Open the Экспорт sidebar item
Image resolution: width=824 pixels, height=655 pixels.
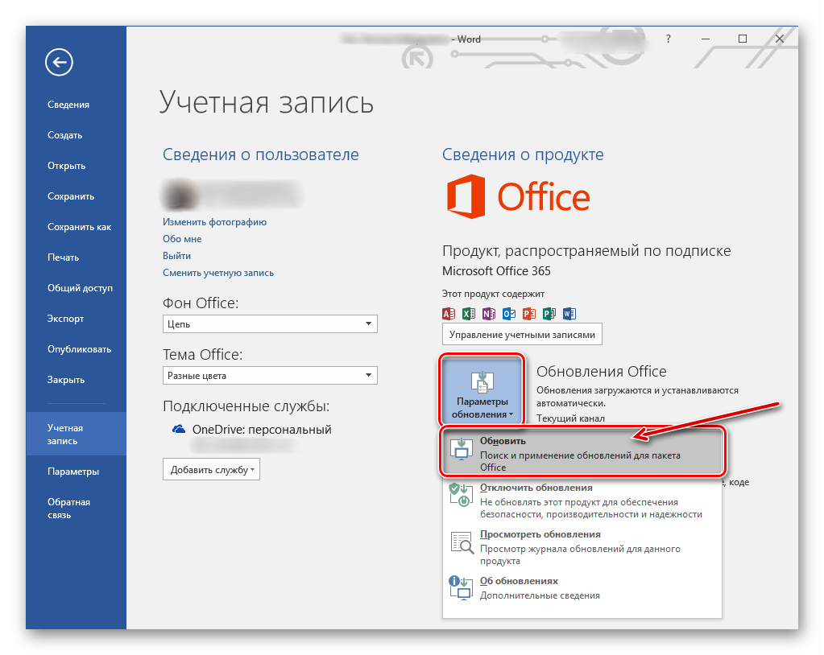[65, 319]
